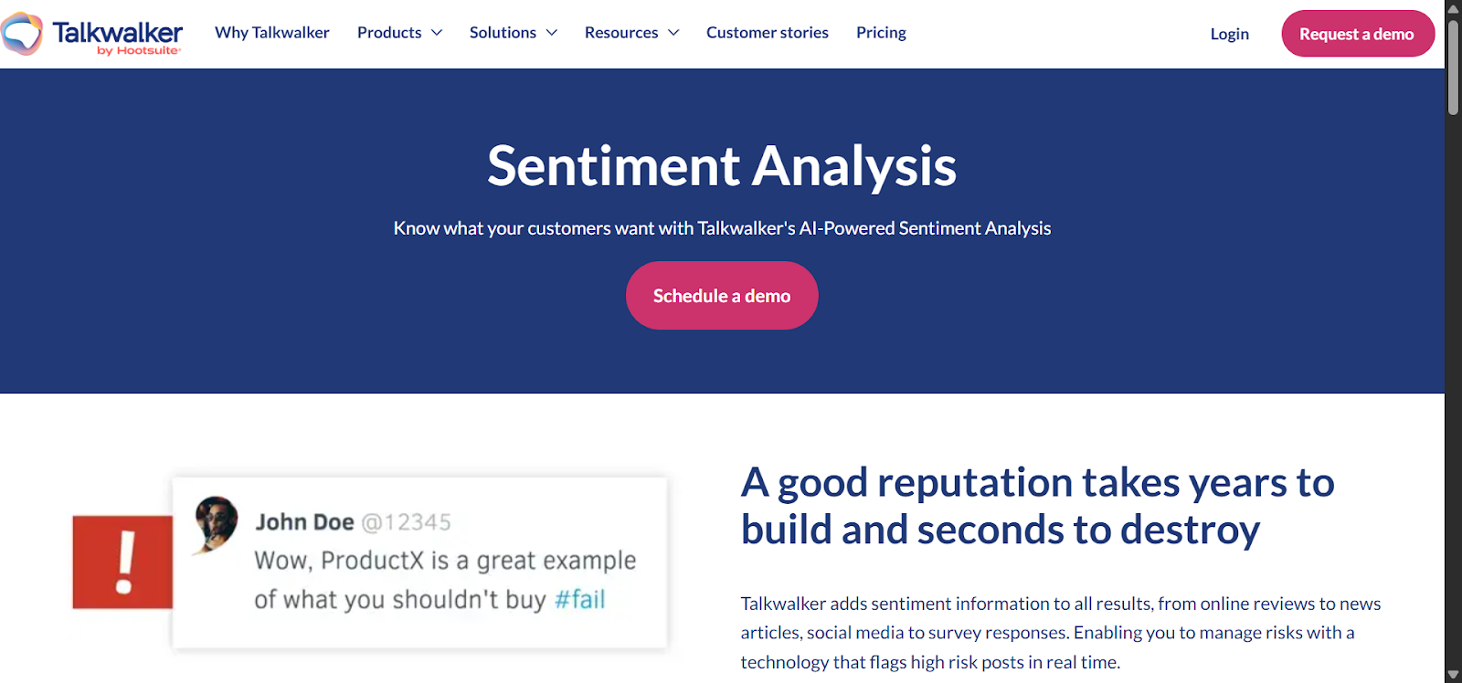Open the Pricing page
1462x683 pixels.
(x=880, y=32)
